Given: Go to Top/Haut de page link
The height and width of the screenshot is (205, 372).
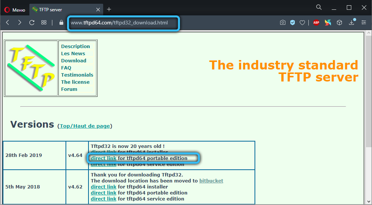Looking at the screenshot, I should [85, 126].
